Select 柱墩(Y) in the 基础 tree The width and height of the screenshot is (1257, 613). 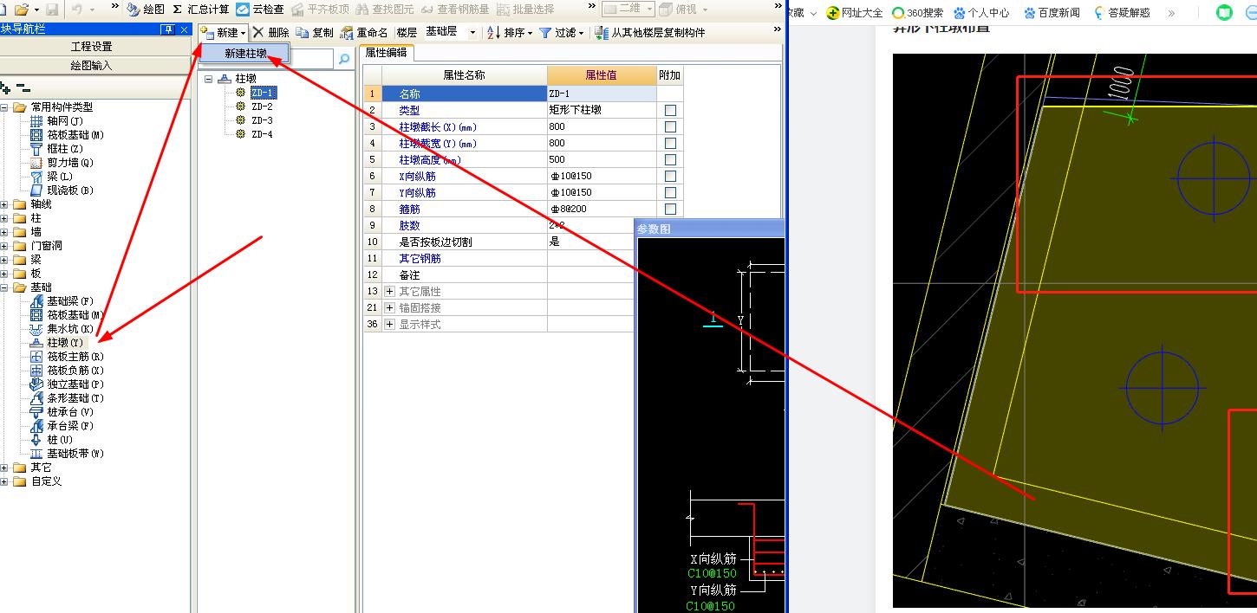tap(65, 343)
